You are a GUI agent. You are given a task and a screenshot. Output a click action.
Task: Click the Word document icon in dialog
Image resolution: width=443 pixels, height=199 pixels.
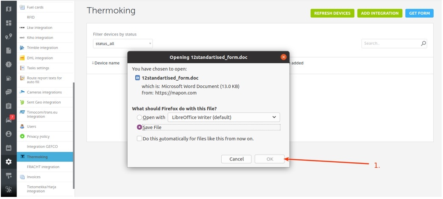point(138,78)
